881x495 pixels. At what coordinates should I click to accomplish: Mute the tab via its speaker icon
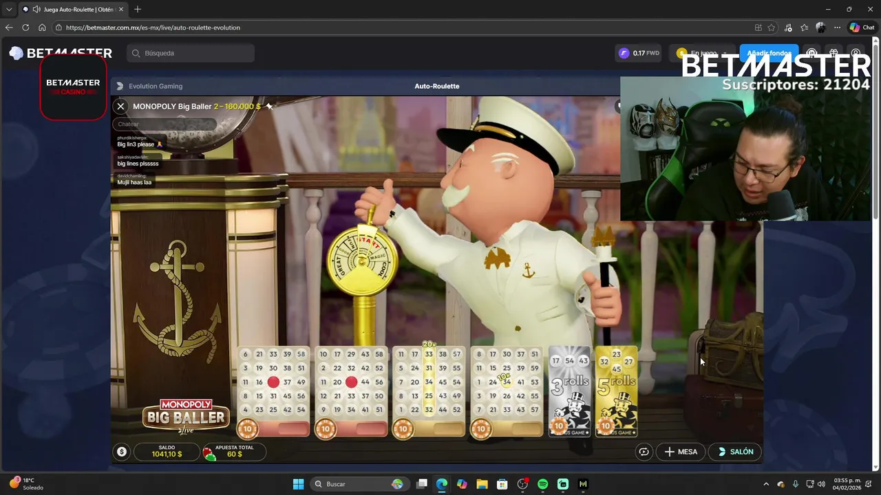coord(36,10)
